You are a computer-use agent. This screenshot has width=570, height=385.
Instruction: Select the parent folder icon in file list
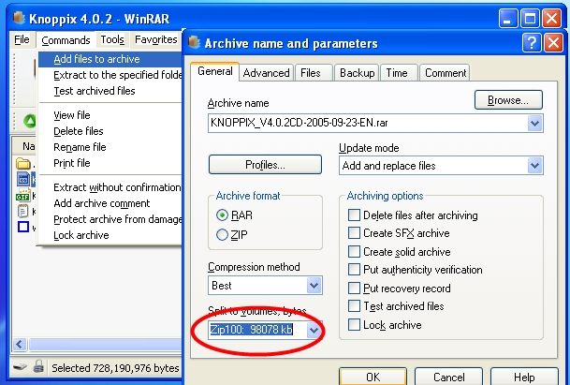point(23,163)
